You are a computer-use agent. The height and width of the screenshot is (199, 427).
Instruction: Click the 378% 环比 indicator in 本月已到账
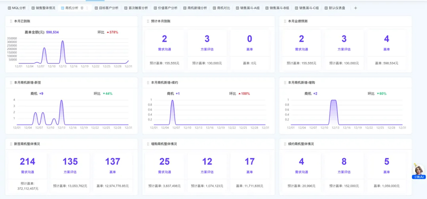(x=112, y=32)
